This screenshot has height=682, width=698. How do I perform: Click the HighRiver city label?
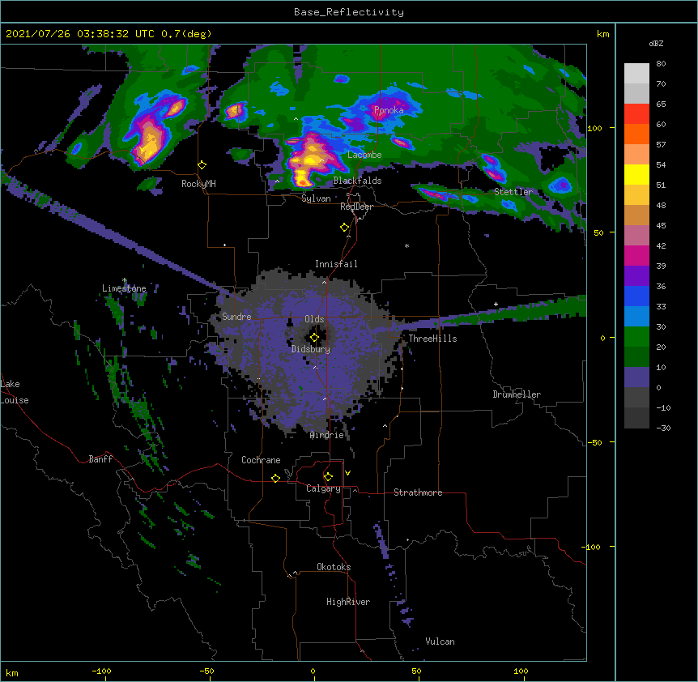(348, 602)
